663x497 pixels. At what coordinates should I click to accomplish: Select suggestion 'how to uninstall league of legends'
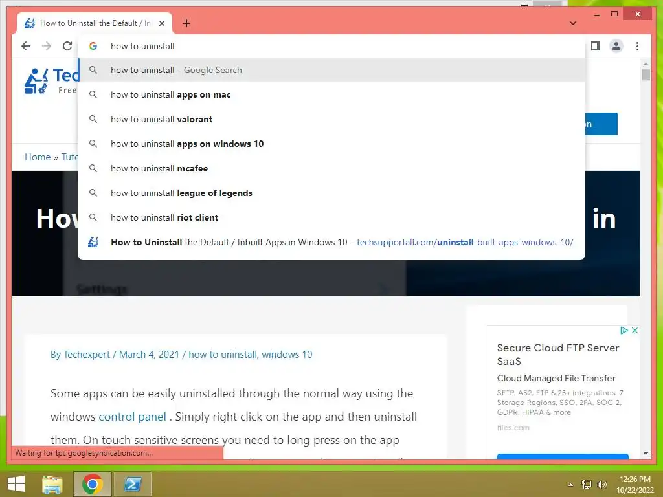pos(331,193)
